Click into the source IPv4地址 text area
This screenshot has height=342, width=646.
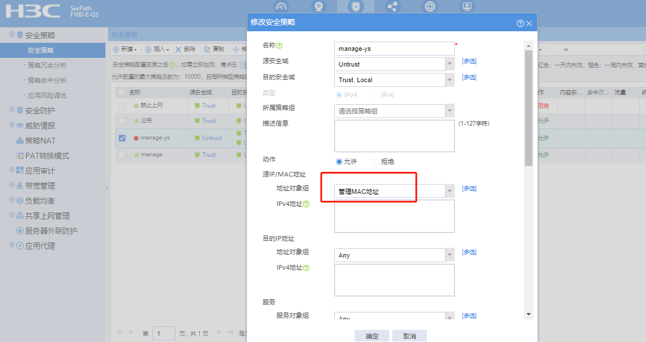(395, 216)
